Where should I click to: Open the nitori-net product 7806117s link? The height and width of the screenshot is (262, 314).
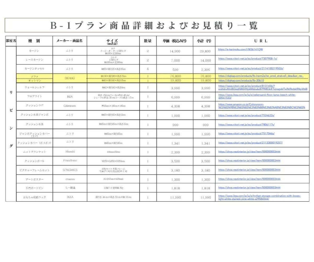coord(246,125)
